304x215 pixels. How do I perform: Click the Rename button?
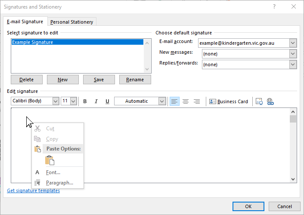coord(135,80)
